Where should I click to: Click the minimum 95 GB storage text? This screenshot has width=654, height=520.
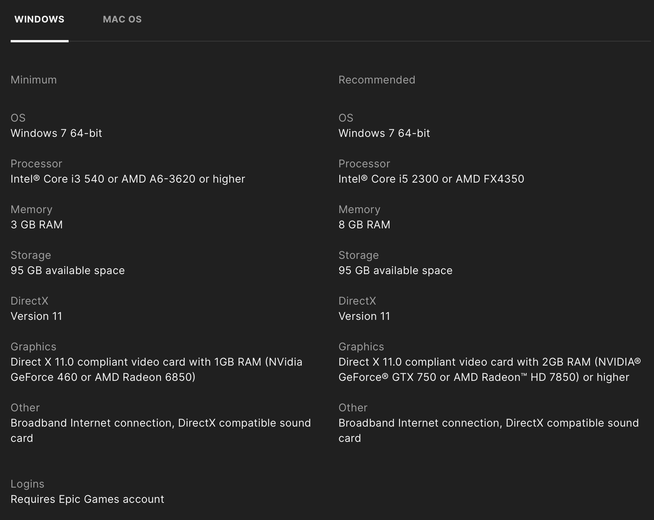click(x=67, y=271)
